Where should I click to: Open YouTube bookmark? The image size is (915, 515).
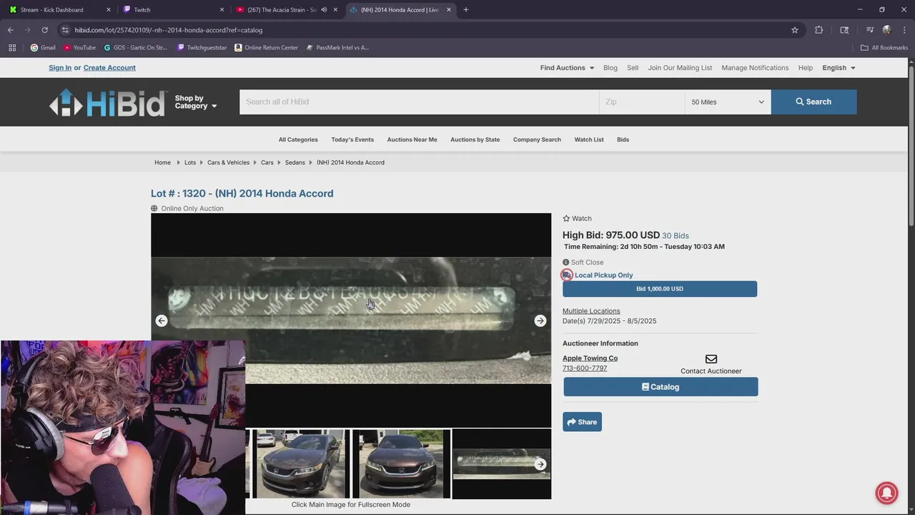(79, 48)
